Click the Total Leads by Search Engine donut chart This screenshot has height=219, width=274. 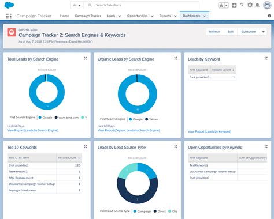(47, 92)
